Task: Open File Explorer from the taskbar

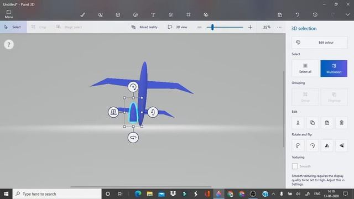Action: point(150,194)
